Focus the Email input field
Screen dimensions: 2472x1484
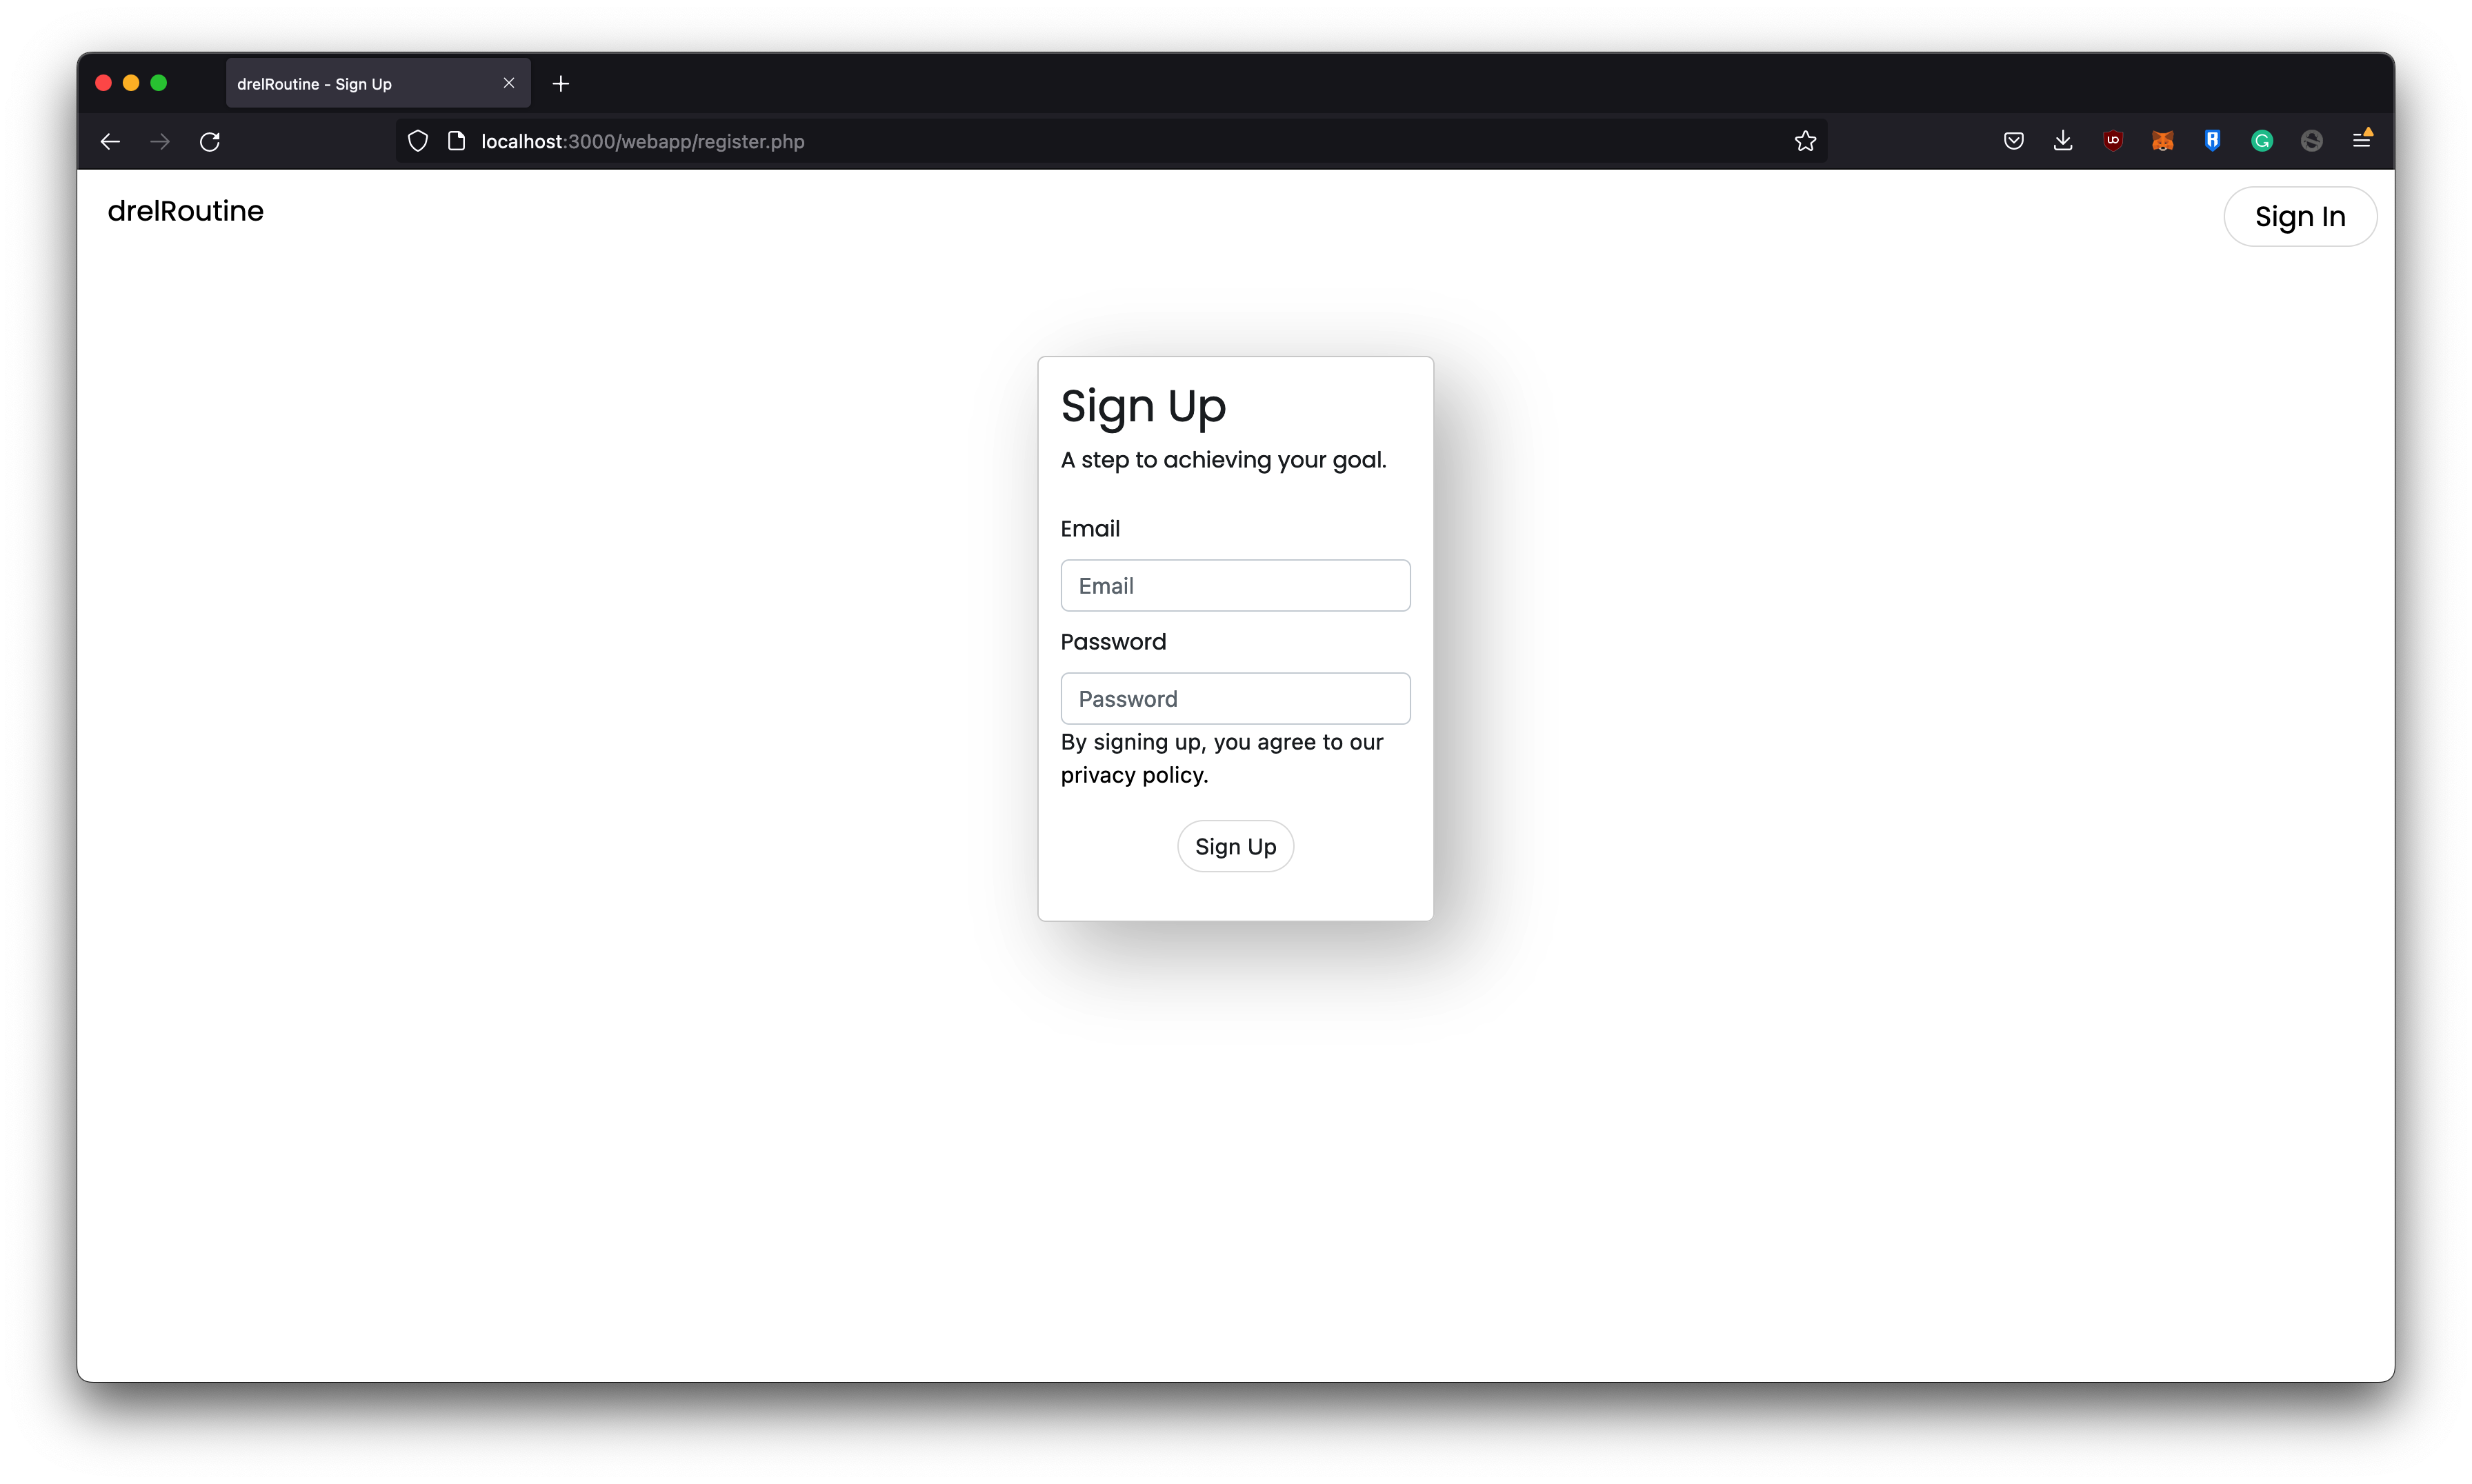1235,586
